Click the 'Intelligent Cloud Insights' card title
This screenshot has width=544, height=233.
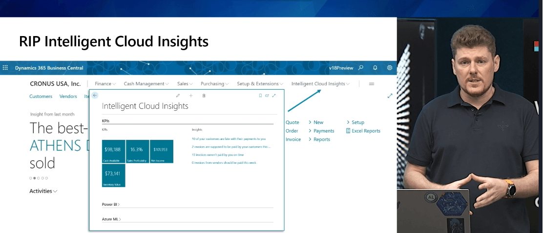pyautogui.click(x=145, y=106)
